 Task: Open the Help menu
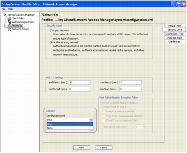coord(11,9)
